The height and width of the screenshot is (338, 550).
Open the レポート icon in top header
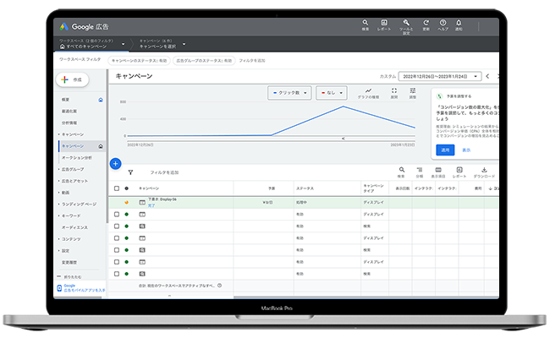tap(384, 23)
